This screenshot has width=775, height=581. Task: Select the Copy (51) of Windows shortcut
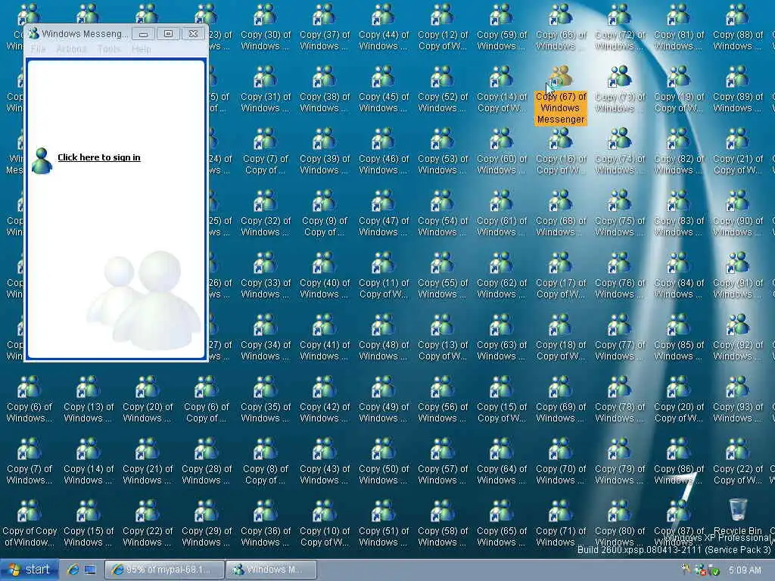pyautogui.click(x=384, y=524)
